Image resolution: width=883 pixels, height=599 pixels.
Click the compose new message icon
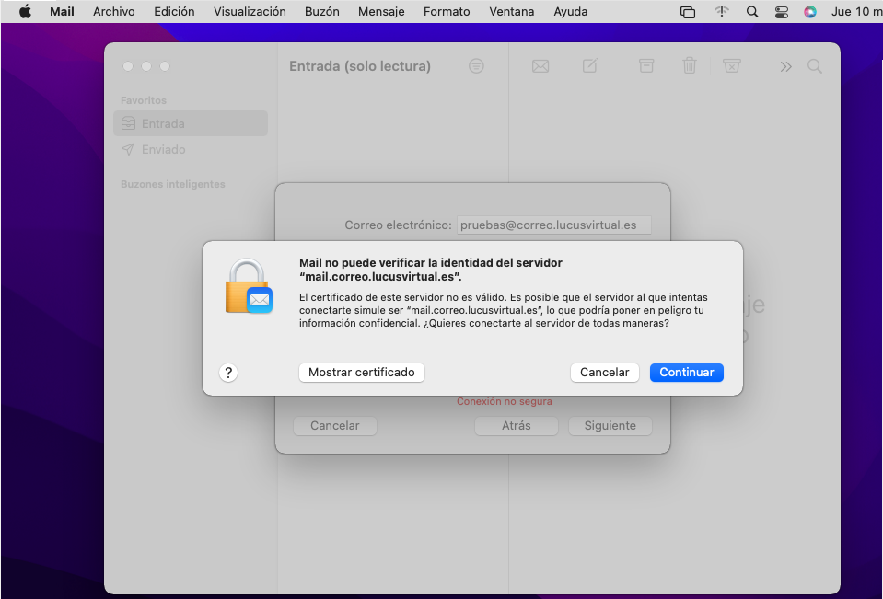589,66
